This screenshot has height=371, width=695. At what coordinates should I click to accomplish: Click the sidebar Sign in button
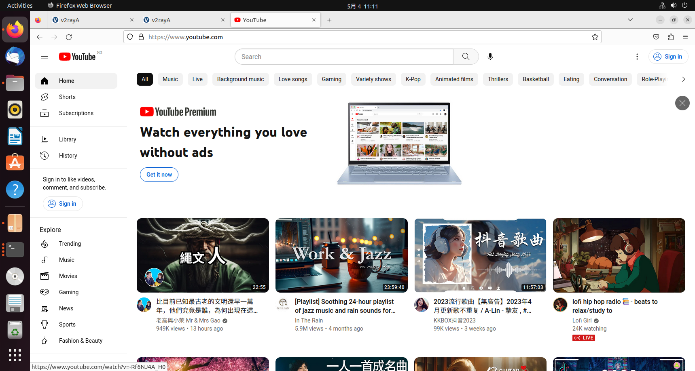(x=63, y=204)
